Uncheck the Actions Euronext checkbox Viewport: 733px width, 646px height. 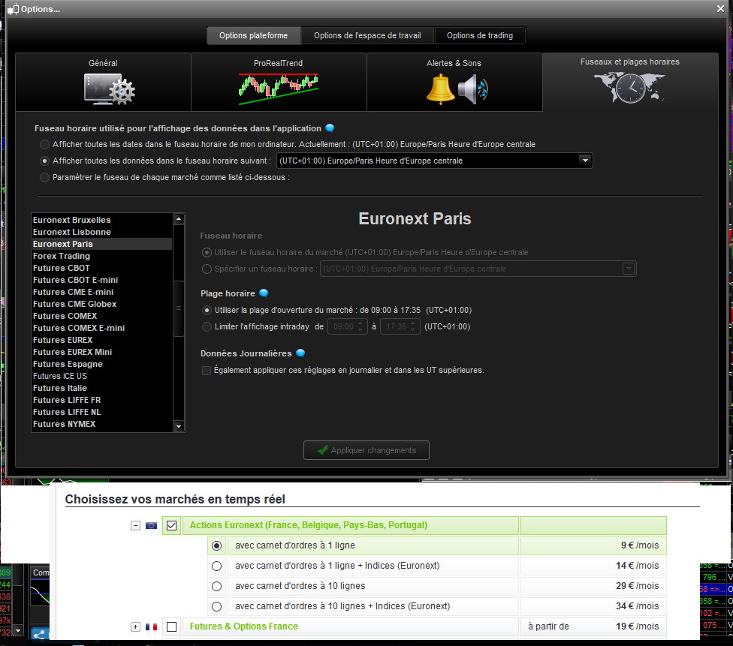(171, 525)
